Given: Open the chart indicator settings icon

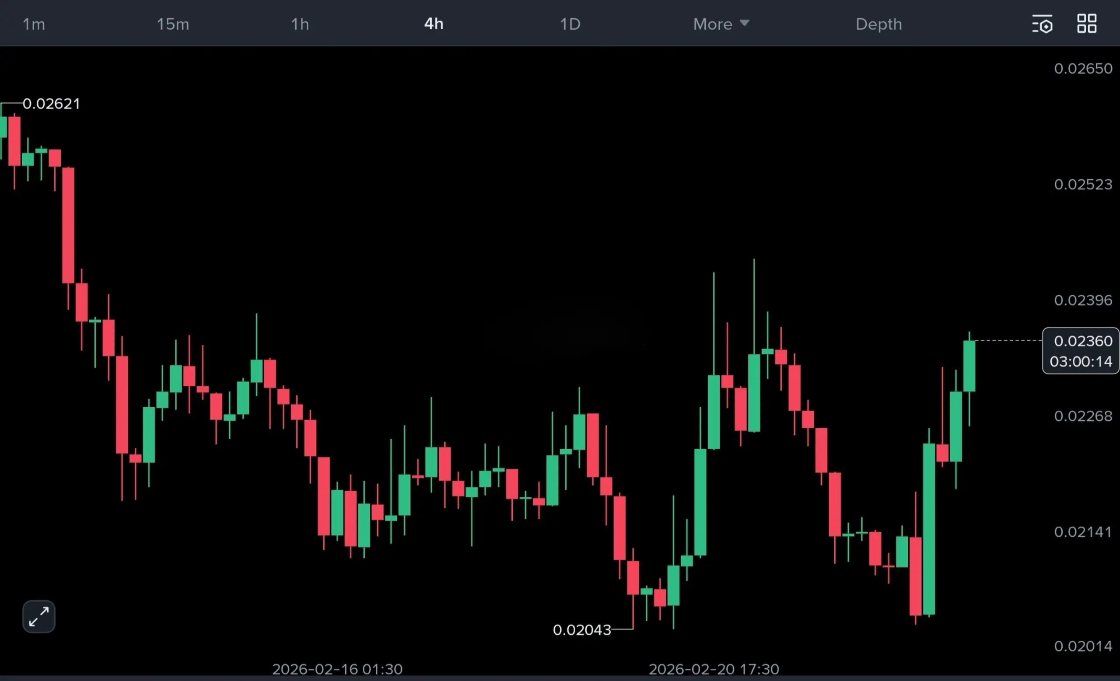Looking at the screenshot, I should [x=1042, y=24].
